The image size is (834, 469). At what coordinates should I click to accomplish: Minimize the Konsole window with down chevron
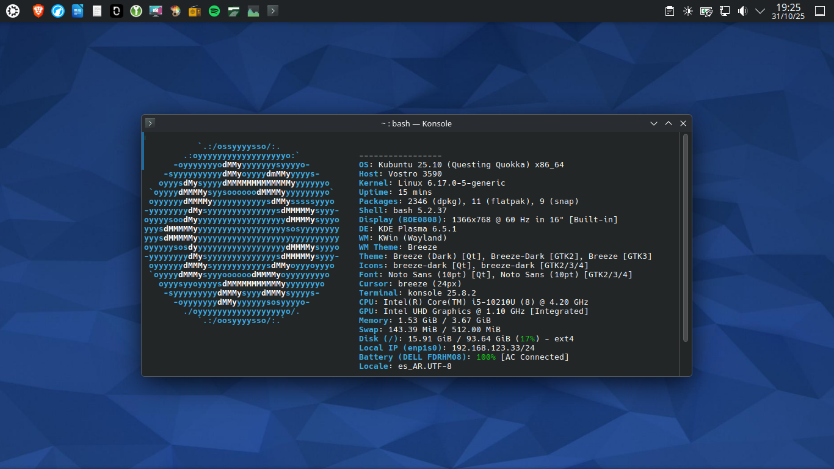[654, 123]
